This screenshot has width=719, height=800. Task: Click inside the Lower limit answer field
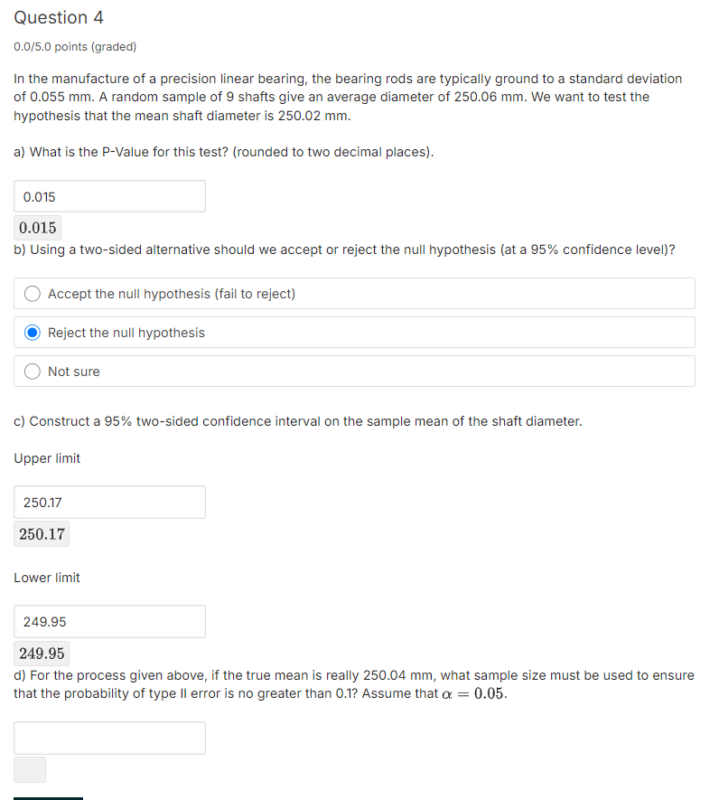tap(108, 621)
